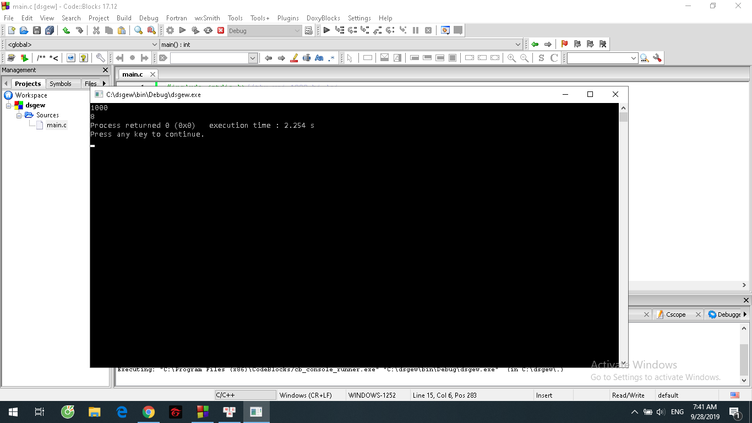Switch to the Symbols tab

click(x=61, y=84)
